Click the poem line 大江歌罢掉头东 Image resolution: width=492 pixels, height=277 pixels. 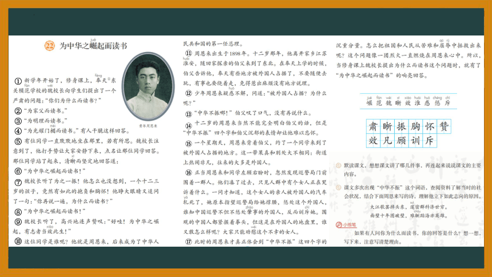click(x=388, y=207)
